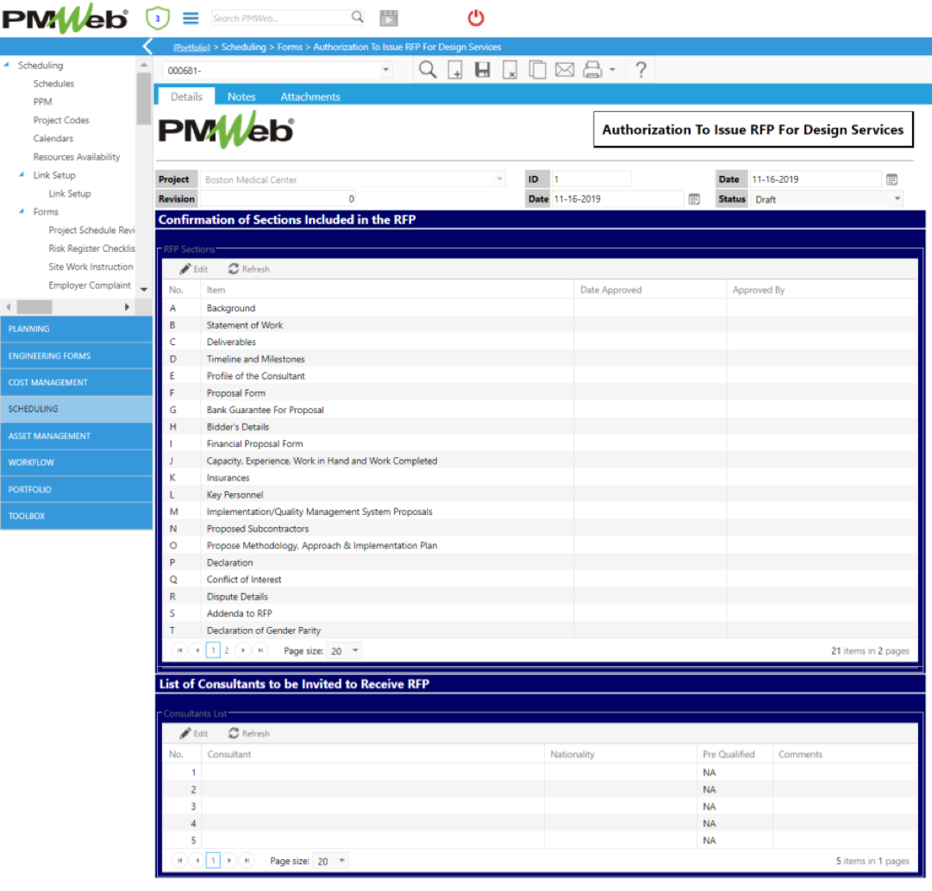Click the Revision number field

pyautogui.click(x=278, y=198)
